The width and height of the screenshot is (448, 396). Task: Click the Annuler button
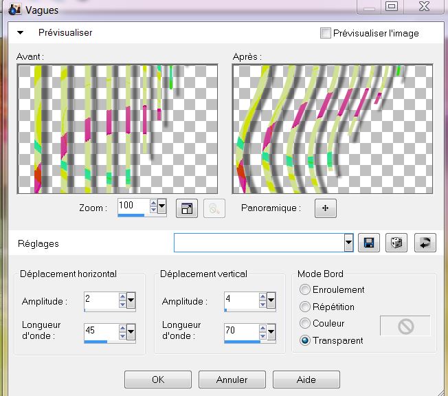232,379
